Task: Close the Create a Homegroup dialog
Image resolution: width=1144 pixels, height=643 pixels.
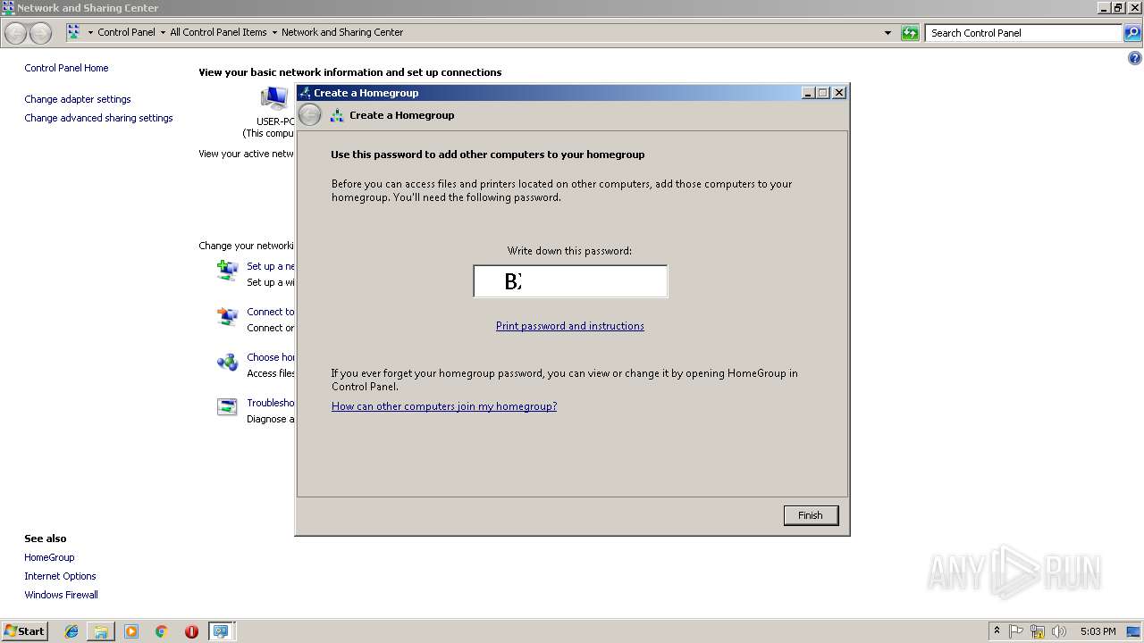Action: (838, 93)
